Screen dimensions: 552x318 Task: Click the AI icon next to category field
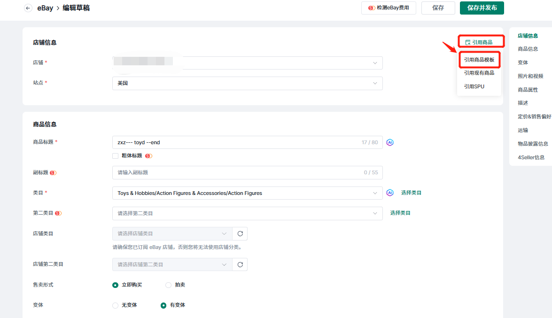pos(389,193)
